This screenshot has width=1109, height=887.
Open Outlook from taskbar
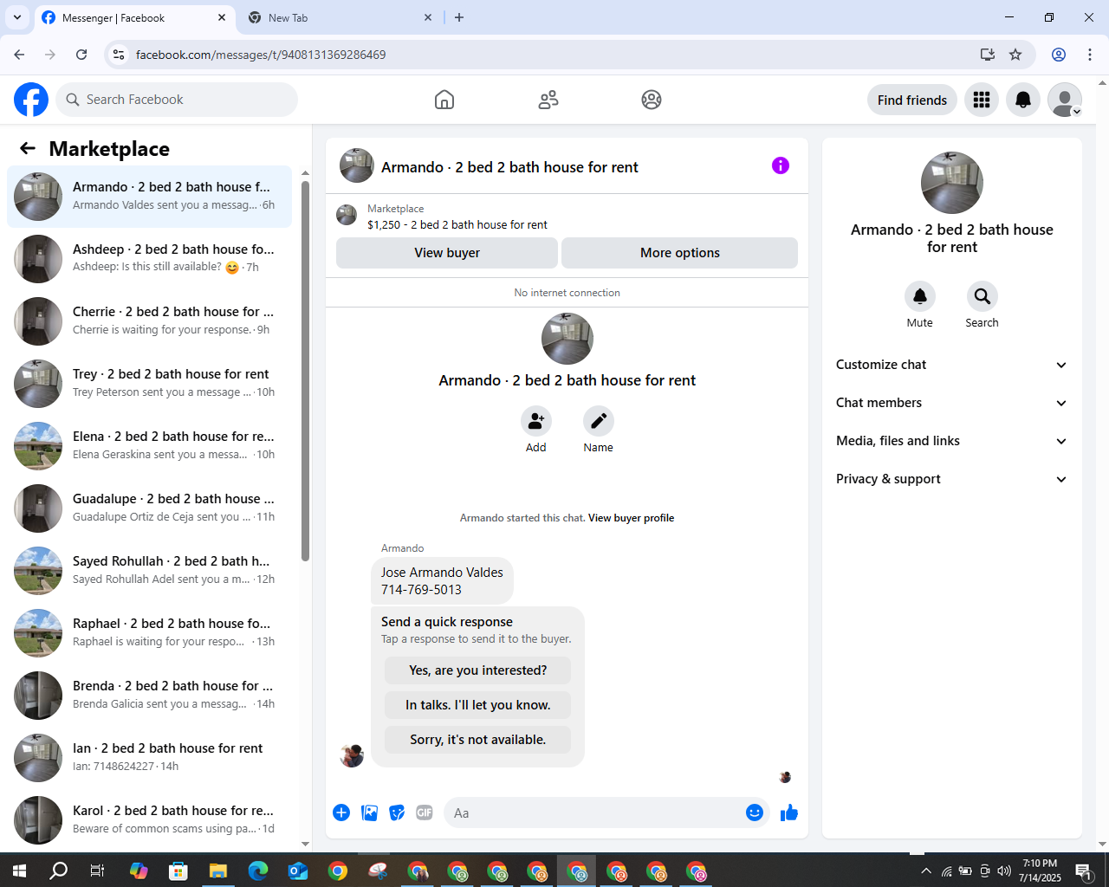coord(297,871)
